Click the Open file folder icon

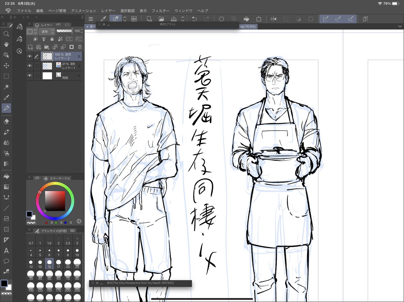[x=161, y=19]
